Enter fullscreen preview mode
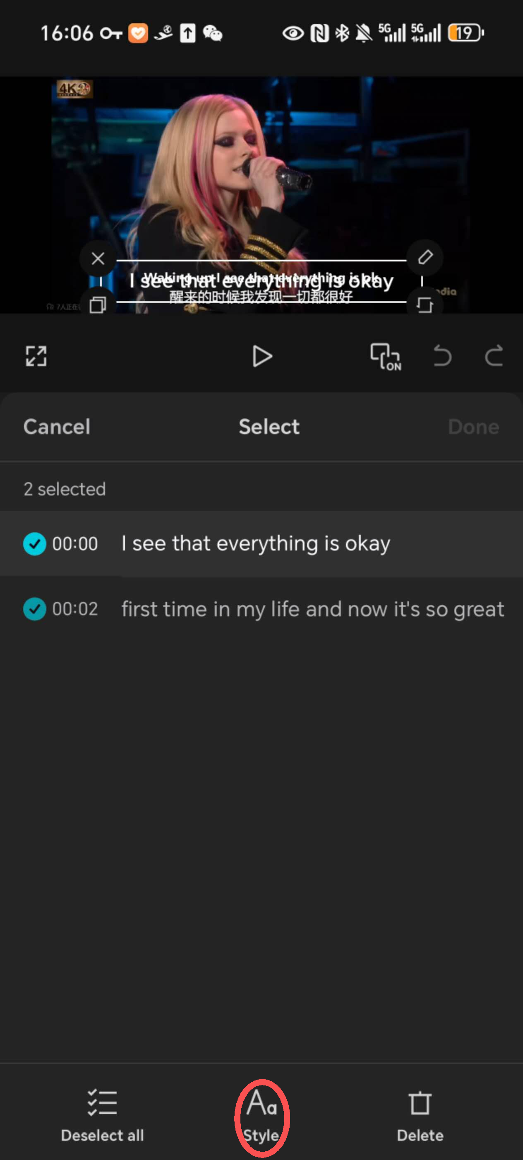This screenshot has height=1160, width=523. [36, 356]
